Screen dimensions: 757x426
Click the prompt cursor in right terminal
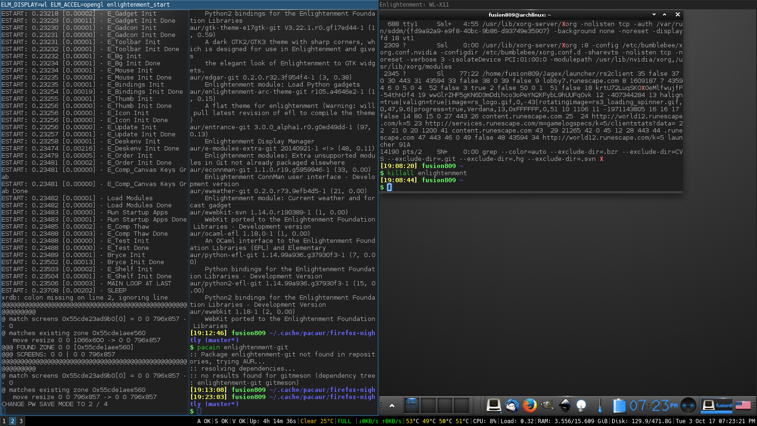389,187
